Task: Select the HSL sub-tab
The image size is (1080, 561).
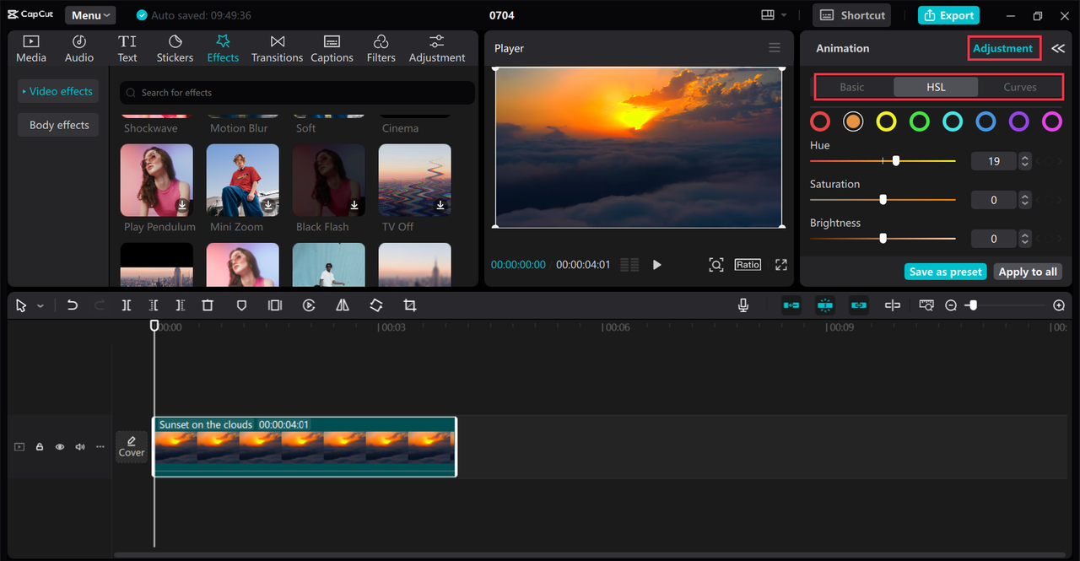Action: click(x=936, y=87)
